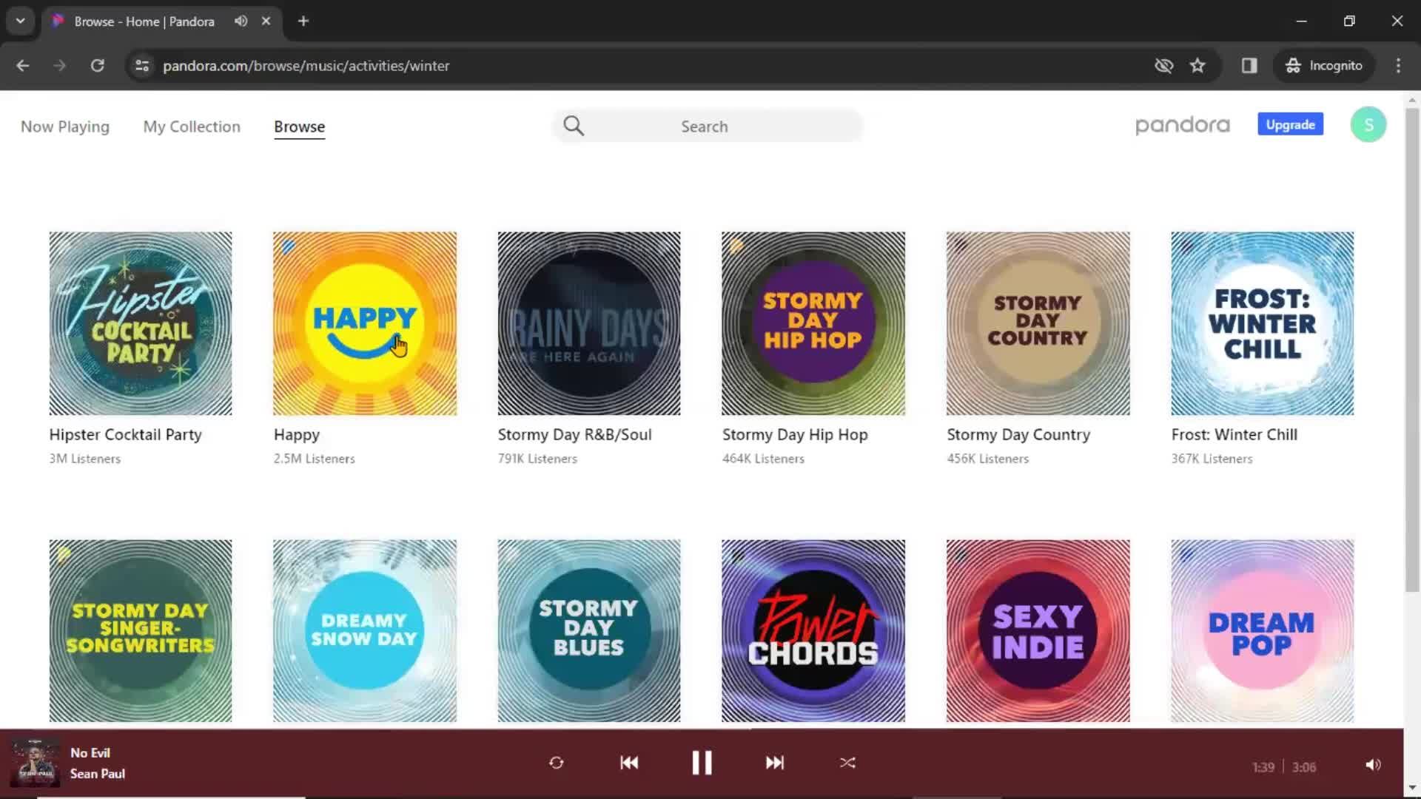Image resolution: width=1421 pixels, height=799 pixels.
Task: Click the Upgrade button
Action: [1290, 125]
